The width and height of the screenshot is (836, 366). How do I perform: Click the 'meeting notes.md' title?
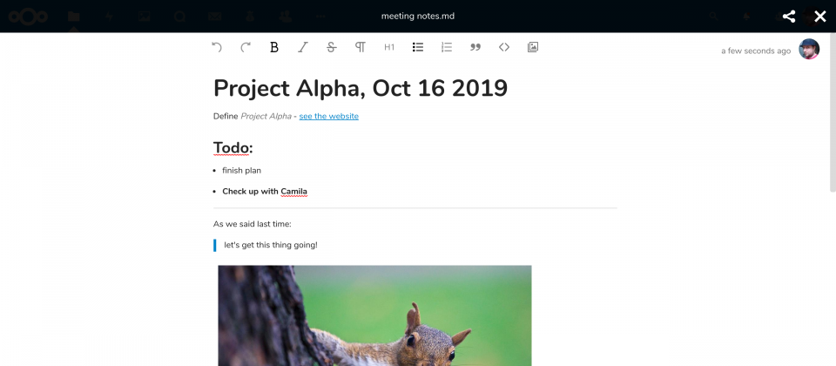click(418, 16)
